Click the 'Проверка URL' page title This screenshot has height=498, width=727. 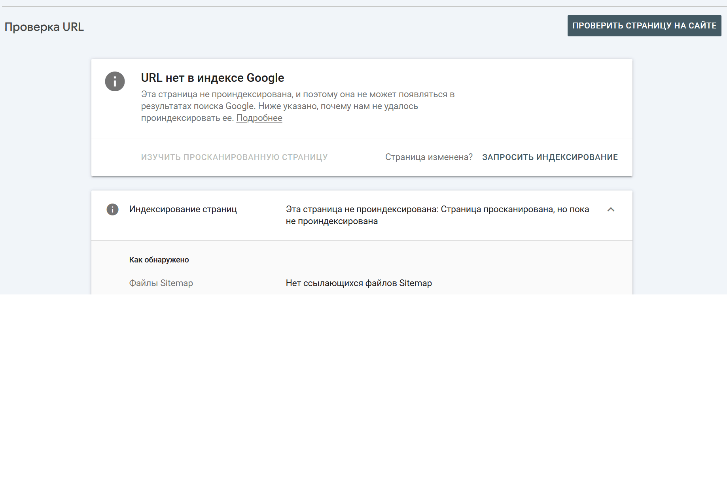[x=44, y=27]
